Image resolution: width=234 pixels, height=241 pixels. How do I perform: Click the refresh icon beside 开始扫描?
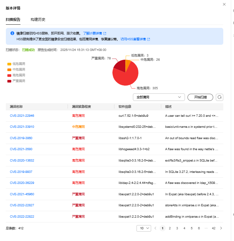220,97
